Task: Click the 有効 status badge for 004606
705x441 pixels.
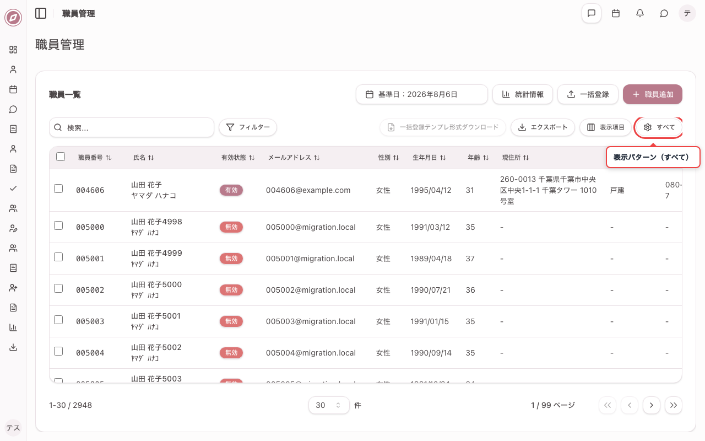Action: (231, 190)
